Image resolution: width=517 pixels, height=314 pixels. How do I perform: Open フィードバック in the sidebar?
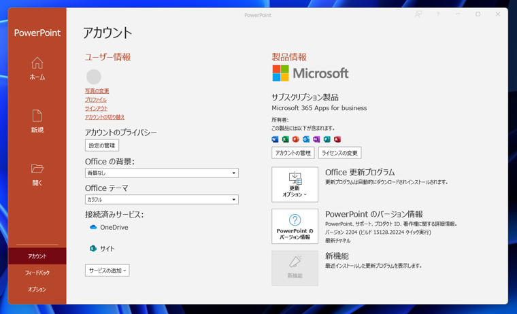37,273
